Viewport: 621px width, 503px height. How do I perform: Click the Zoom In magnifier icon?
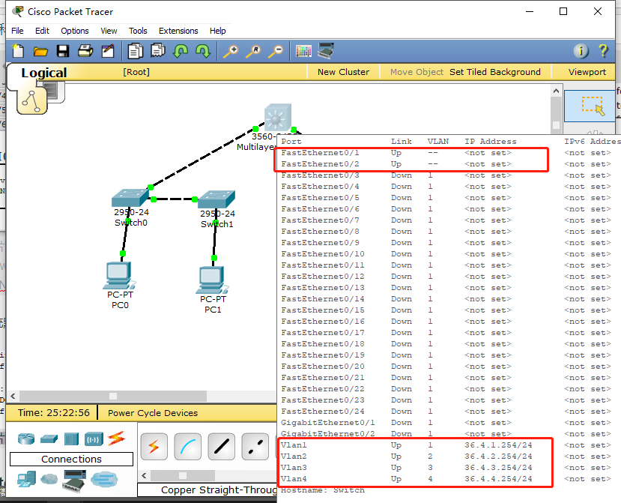(231, 51)
